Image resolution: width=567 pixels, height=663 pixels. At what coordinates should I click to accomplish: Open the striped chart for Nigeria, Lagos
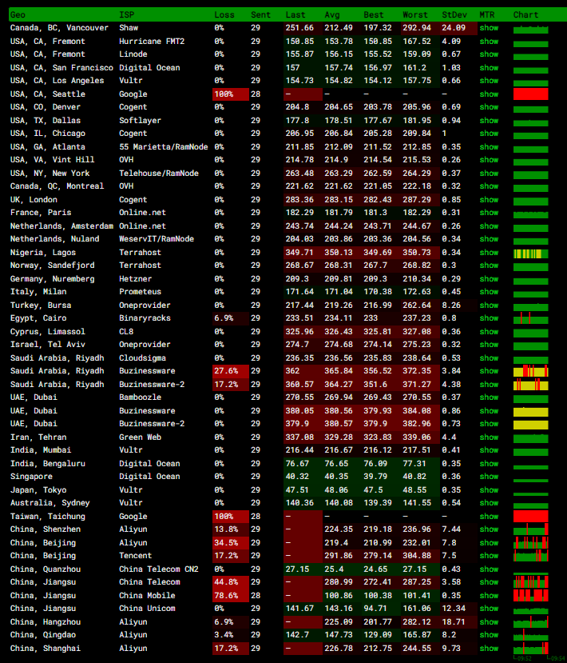point(531,254)
